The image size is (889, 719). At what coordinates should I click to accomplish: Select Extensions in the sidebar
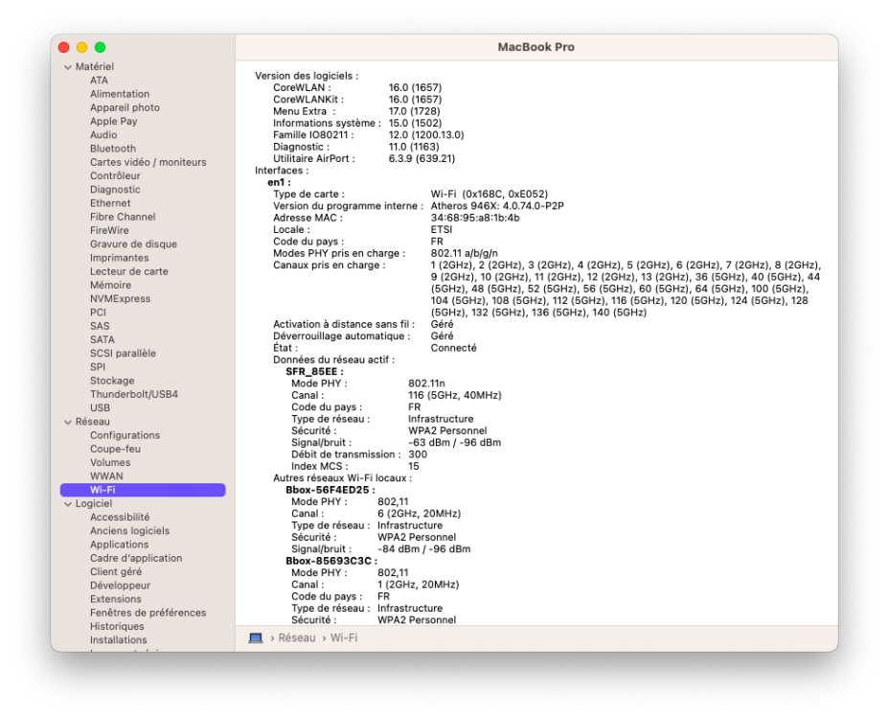pos(116,599)
